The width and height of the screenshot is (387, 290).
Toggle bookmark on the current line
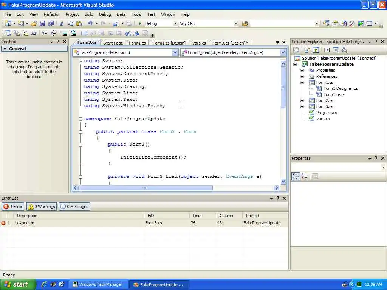click(84, 33)
